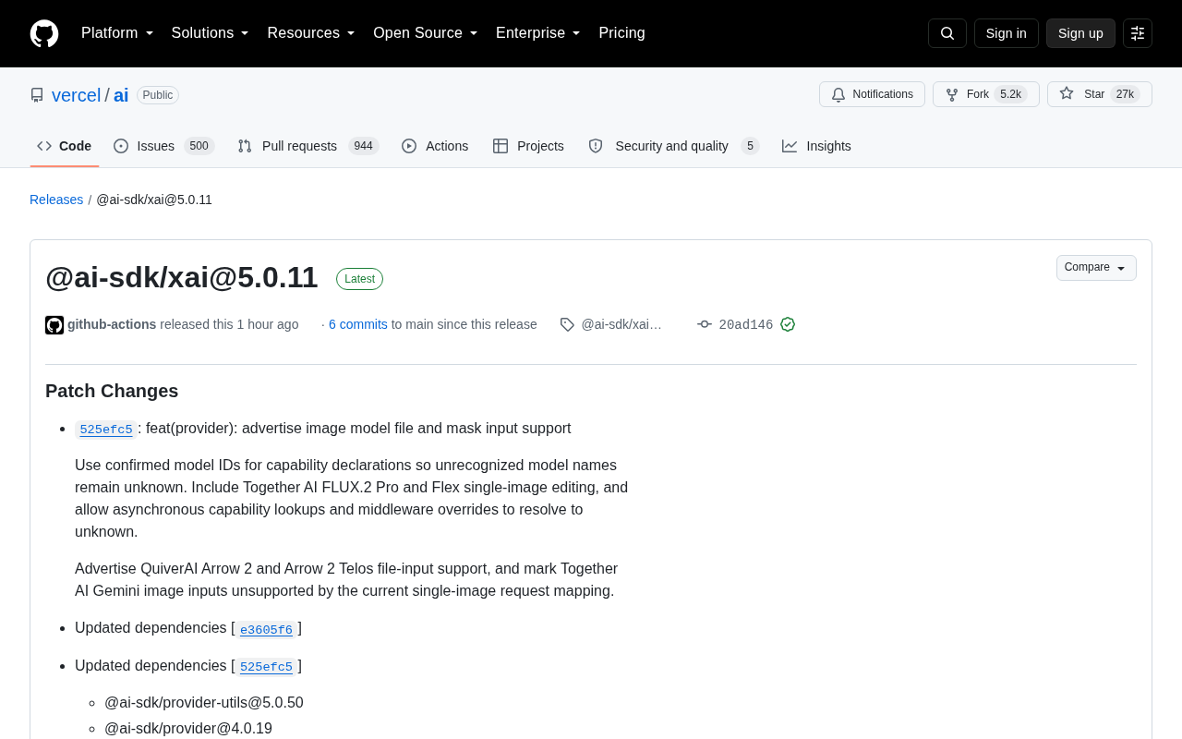Image resolution: width=1182 pixels, height=739 pixels.
Task: Expand the Solutions menu
Action: click(x=211, y=33)
